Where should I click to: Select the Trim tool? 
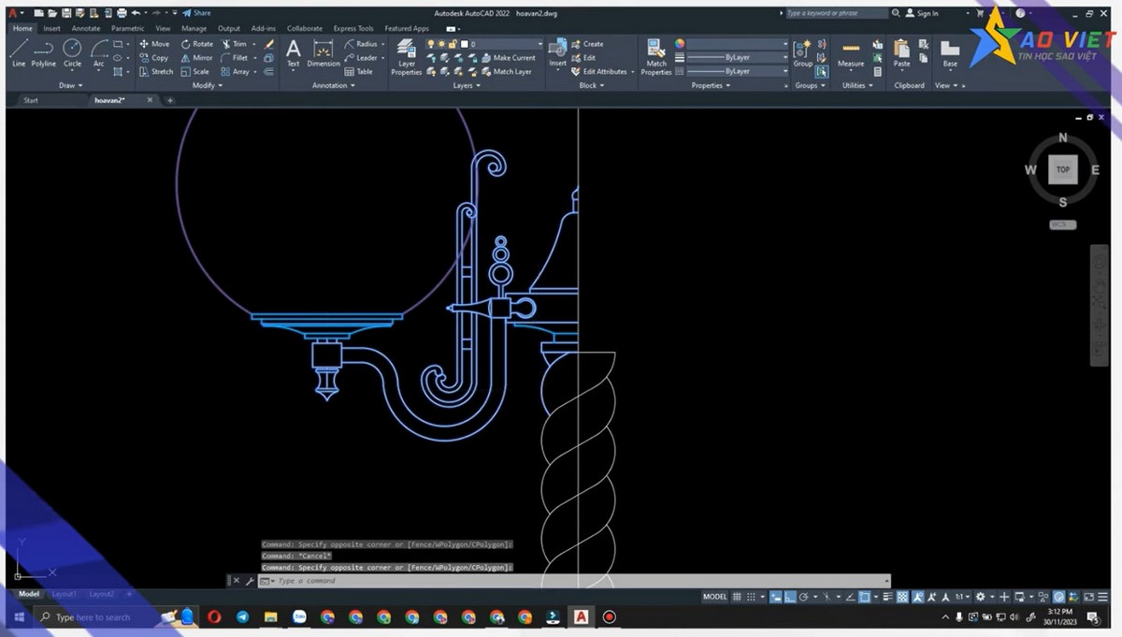coord(237,43)
